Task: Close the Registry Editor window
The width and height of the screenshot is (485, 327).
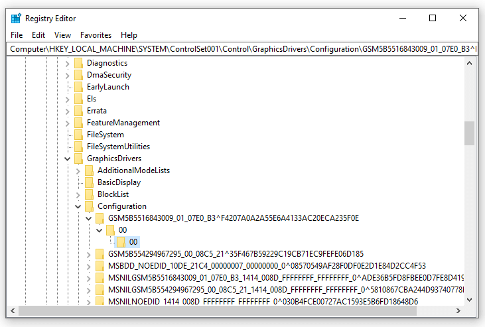Action: pos(462,19)
